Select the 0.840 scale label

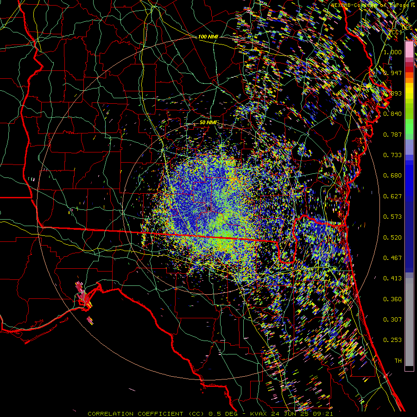392,114
